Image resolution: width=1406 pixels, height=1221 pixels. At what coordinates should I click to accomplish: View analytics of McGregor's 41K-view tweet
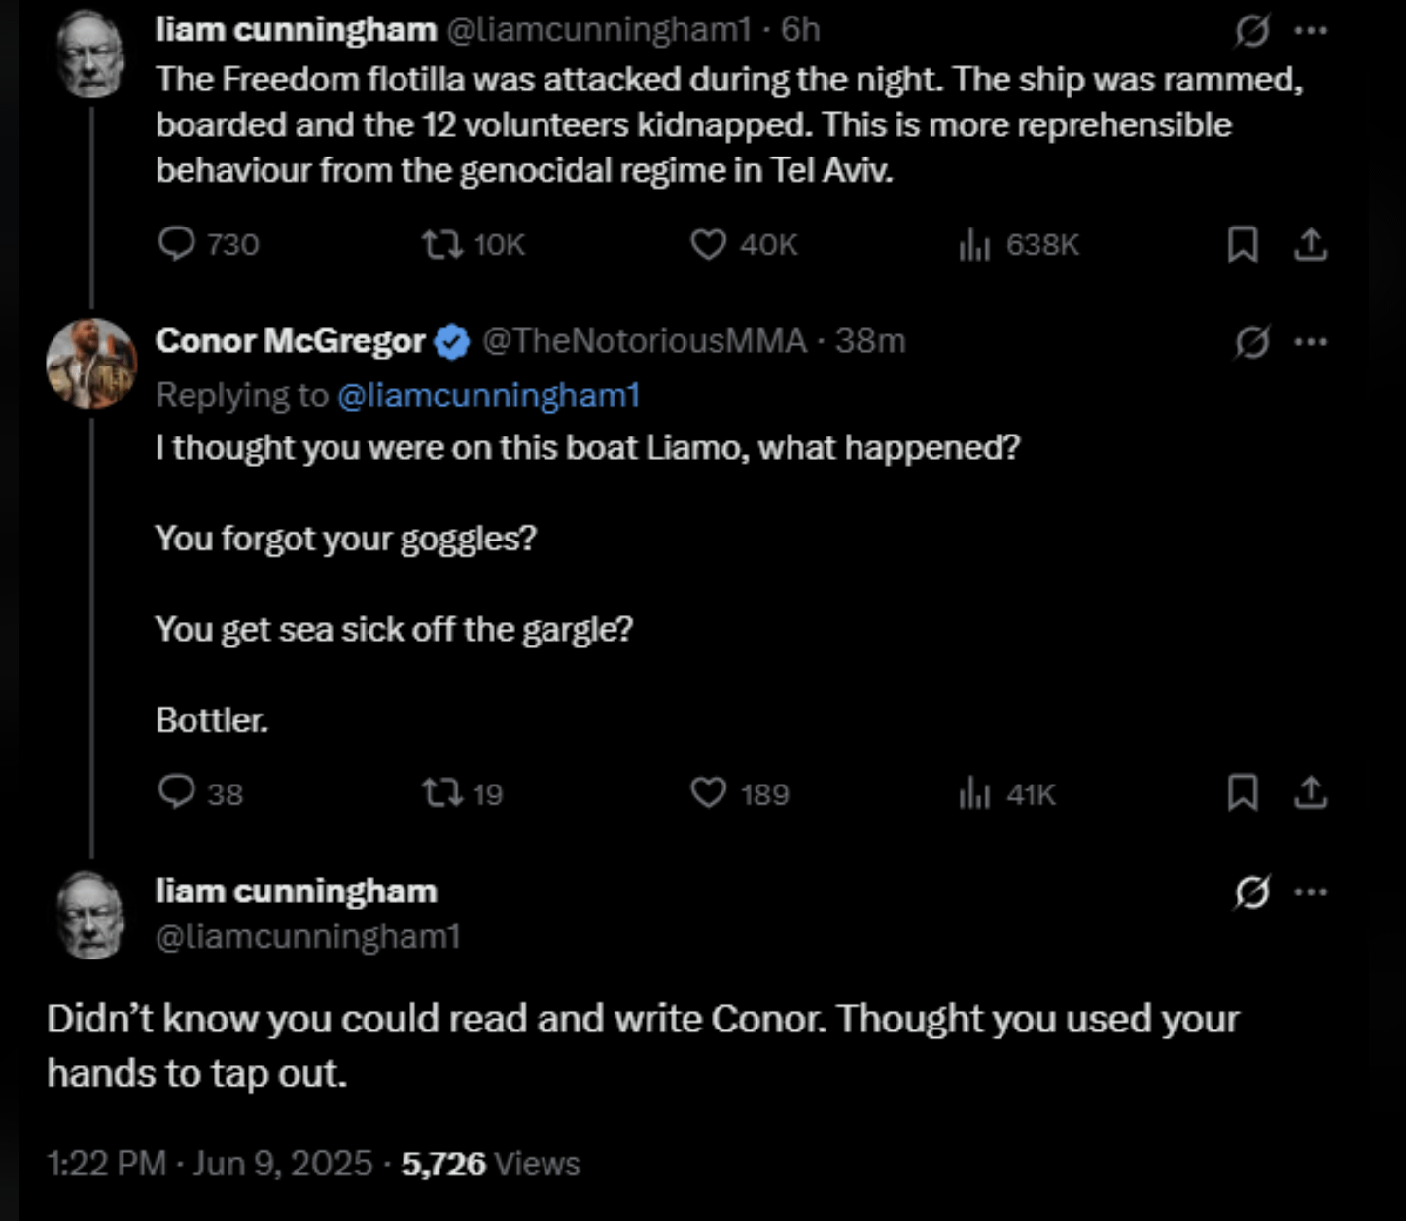973,793
